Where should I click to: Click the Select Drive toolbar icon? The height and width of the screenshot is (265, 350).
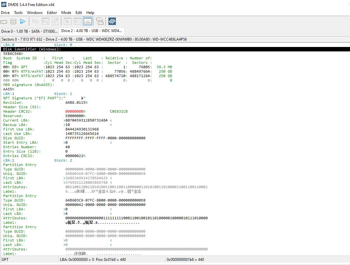[x=4, y=22]
